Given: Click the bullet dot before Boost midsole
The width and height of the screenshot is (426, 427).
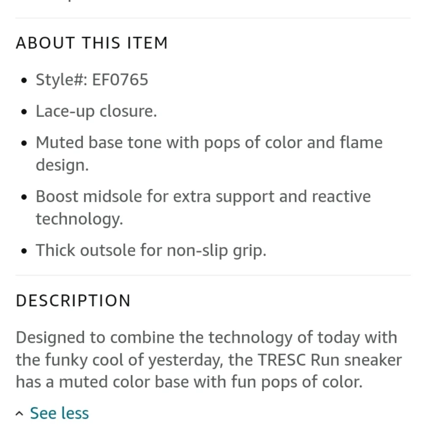Looking at the screenshot, I should [x=24, y=197].
